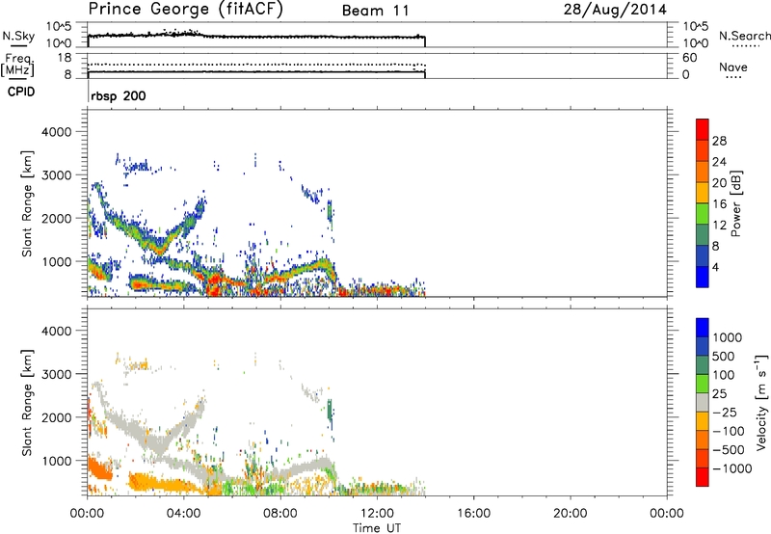Click velocity colorbar tick label '500'
Viewport: 771px width, 534px height.
(723, 356)
